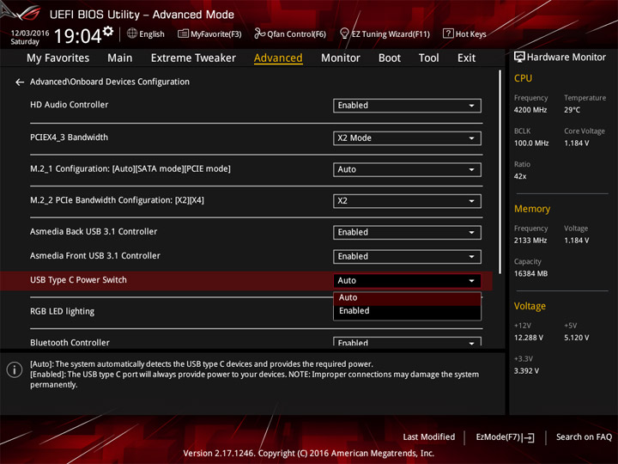Screen dimensions: 618x464
Task: Click Last Modified button
Action: (x=429, y=437)
